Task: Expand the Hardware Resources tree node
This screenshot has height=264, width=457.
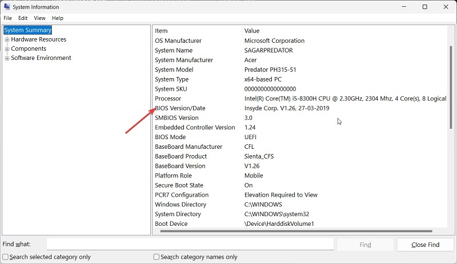Action: coord(7,39)
